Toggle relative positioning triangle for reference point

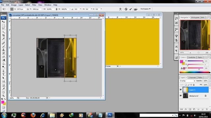[28, 9]
